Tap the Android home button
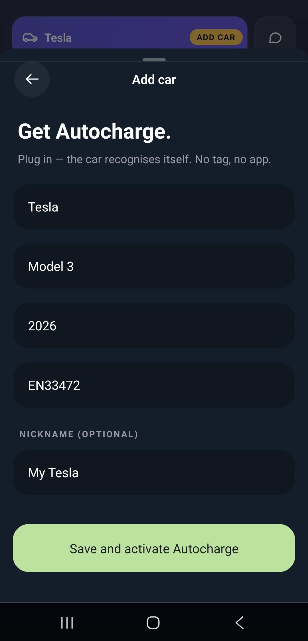The width and height of the screenshot is (308, 641). (153, 622)
